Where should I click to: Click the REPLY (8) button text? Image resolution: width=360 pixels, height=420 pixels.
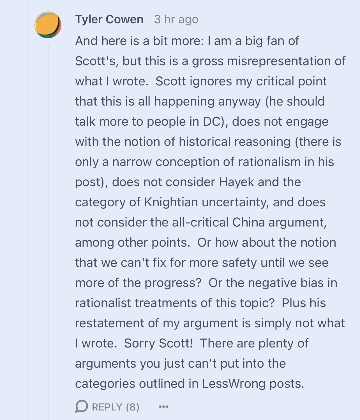[x=116, y=407]
